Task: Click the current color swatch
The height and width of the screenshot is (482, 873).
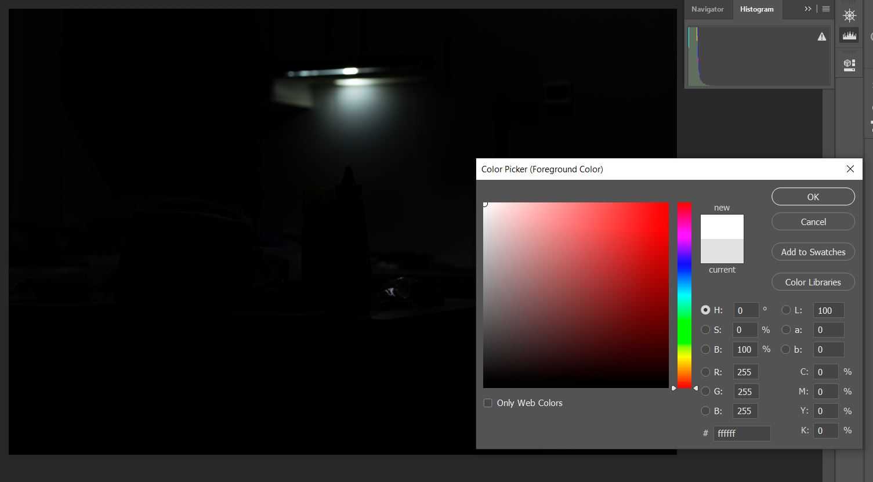Action: click(x=722, y=252)
